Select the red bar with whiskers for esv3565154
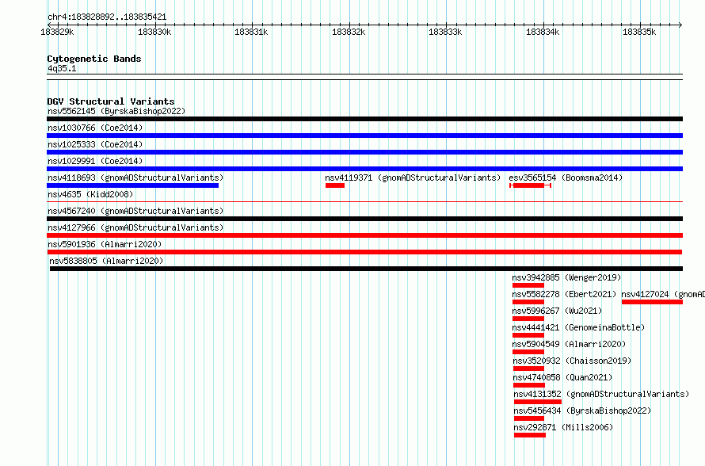Image resolution: width=705 pixels, height=466 pixels. (530, 185)
